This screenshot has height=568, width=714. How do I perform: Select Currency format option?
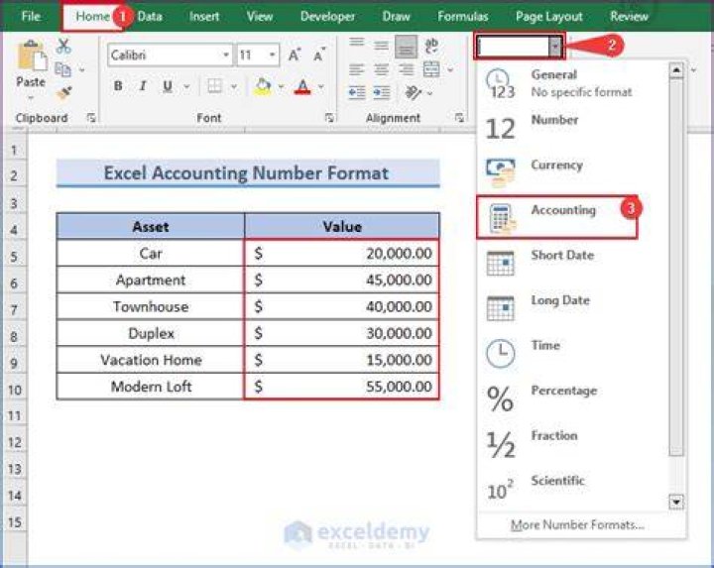pos(571,172)
